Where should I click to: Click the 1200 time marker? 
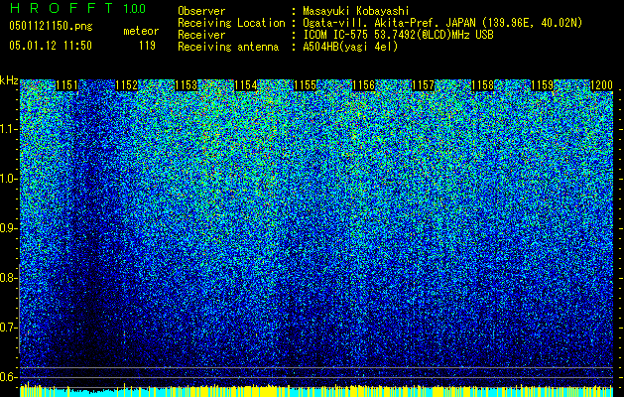[x=601, y=85]
